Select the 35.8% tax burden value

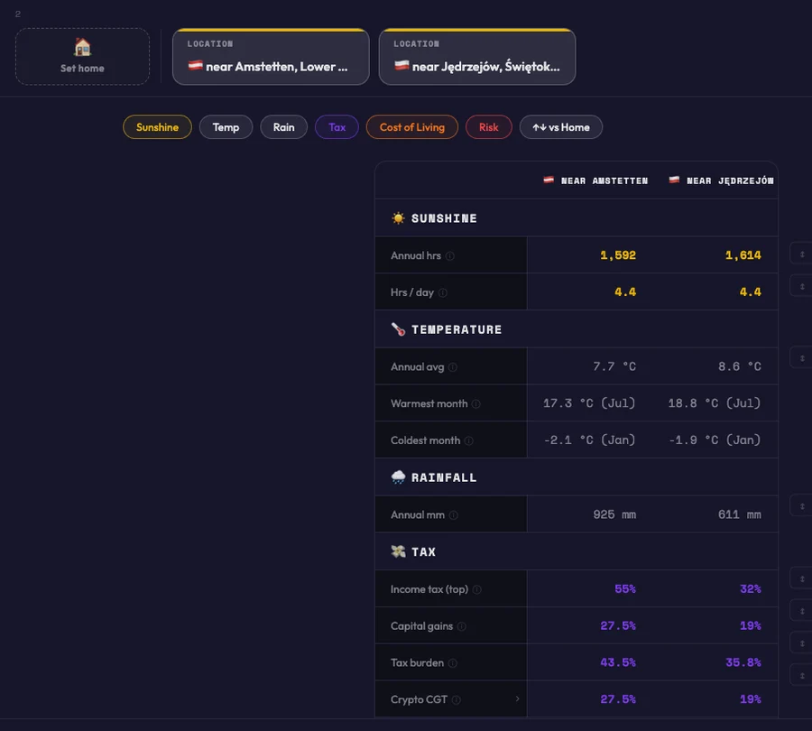(x=743, y=662)
